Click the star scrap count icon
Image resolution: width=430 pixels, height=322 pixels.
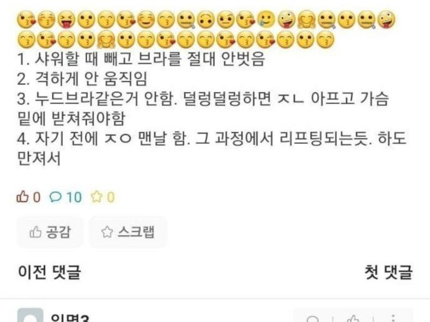[96, 197]
